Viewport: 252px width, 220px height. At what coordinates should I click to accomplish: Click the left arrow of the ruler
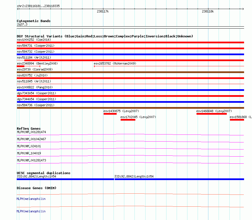tap(18, 9)
